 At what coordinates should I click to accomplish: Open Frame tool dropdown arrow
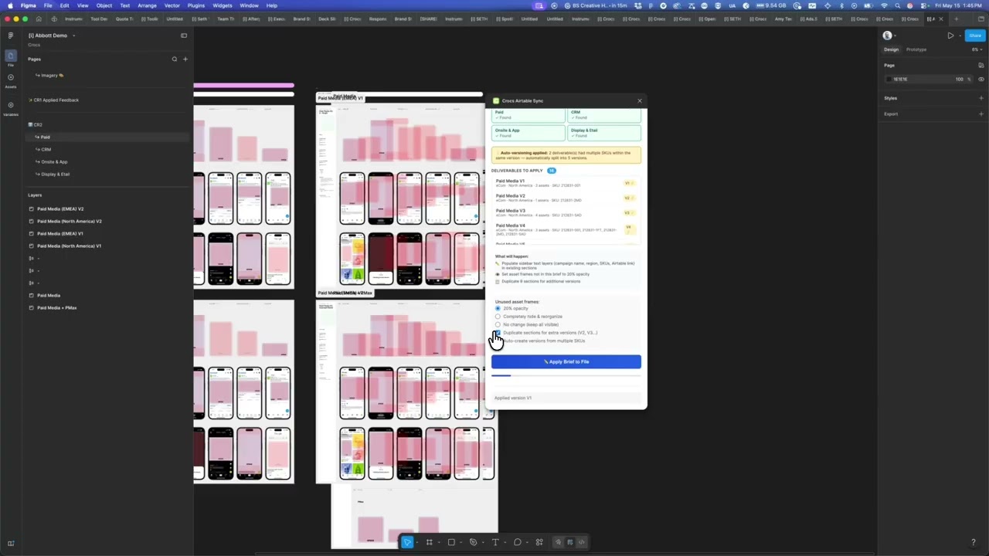pyautogui.click(x=438, y=542)
